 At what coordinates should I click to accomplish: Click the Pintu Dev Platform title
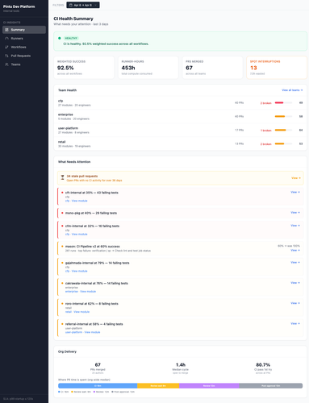[19, 6]
